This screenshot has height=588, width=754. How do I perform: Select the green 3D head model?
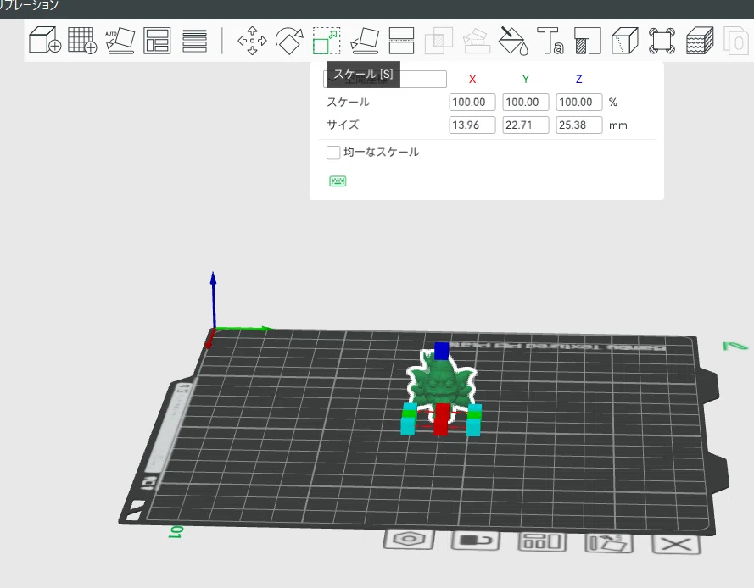pyautogui.click(x=440, y=385)
